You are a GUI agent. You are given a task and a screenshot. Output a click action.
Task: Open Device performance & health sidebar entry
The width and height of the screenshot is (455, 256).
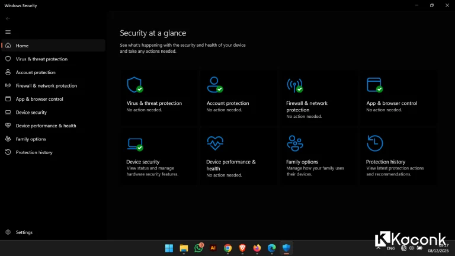tap(53, 126)
